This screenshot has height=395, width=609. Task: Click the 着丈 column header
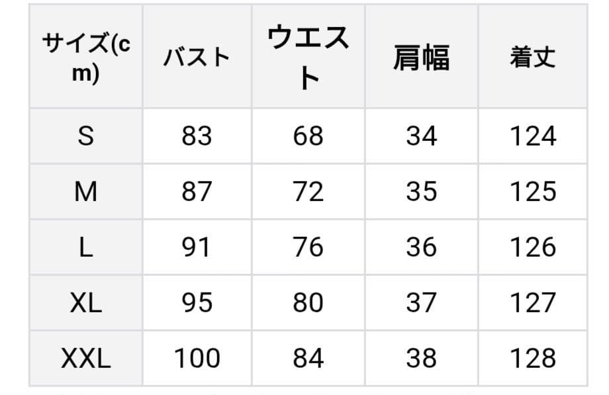tap(533, 58)
